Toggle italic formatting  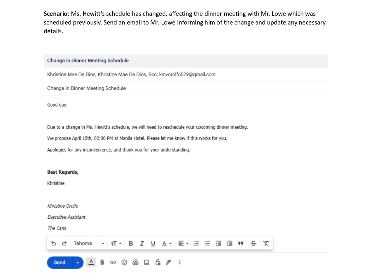point(142,244)
